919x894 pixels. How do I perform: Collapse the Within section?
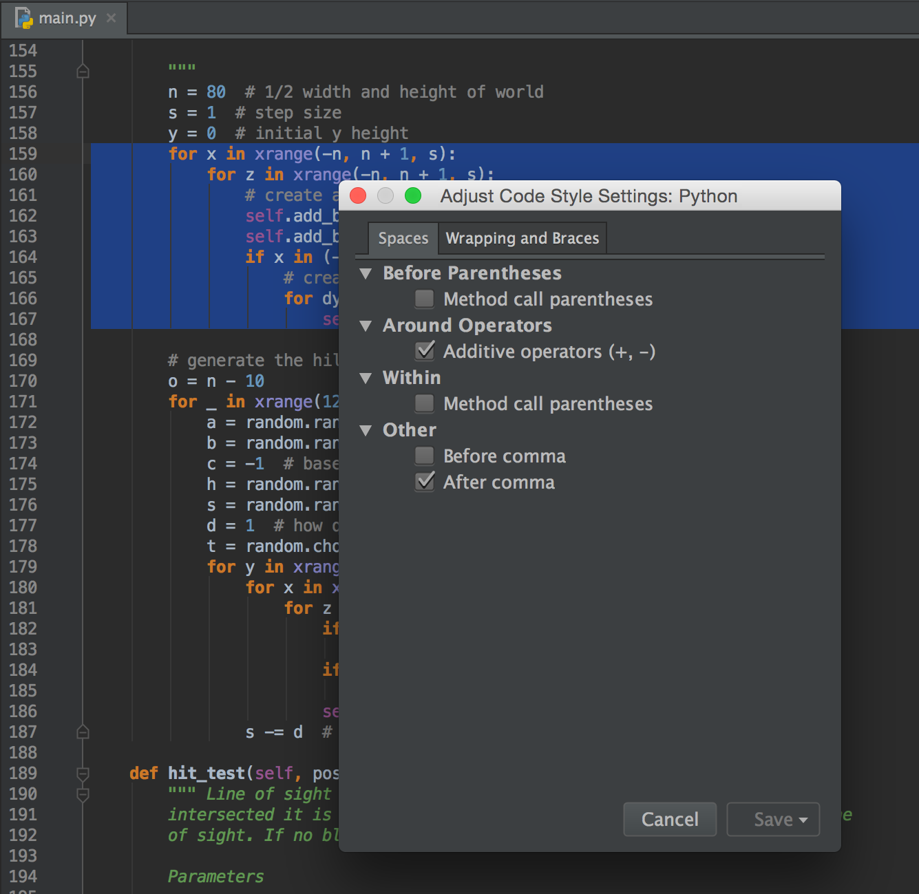(x=366, y=378)
